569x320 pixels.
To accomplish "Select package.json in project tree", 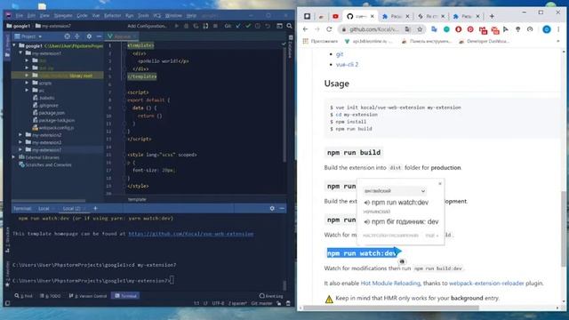I will click(x=49, y=113).
